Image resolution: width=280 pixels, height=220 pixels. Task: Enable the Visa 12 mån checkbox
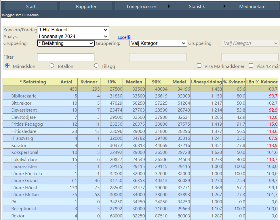251,66
